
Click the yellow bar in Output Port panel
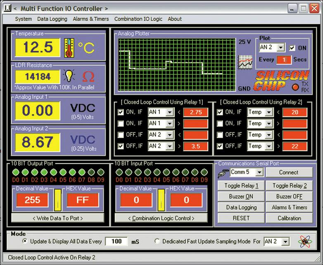(x=58, y=200)
